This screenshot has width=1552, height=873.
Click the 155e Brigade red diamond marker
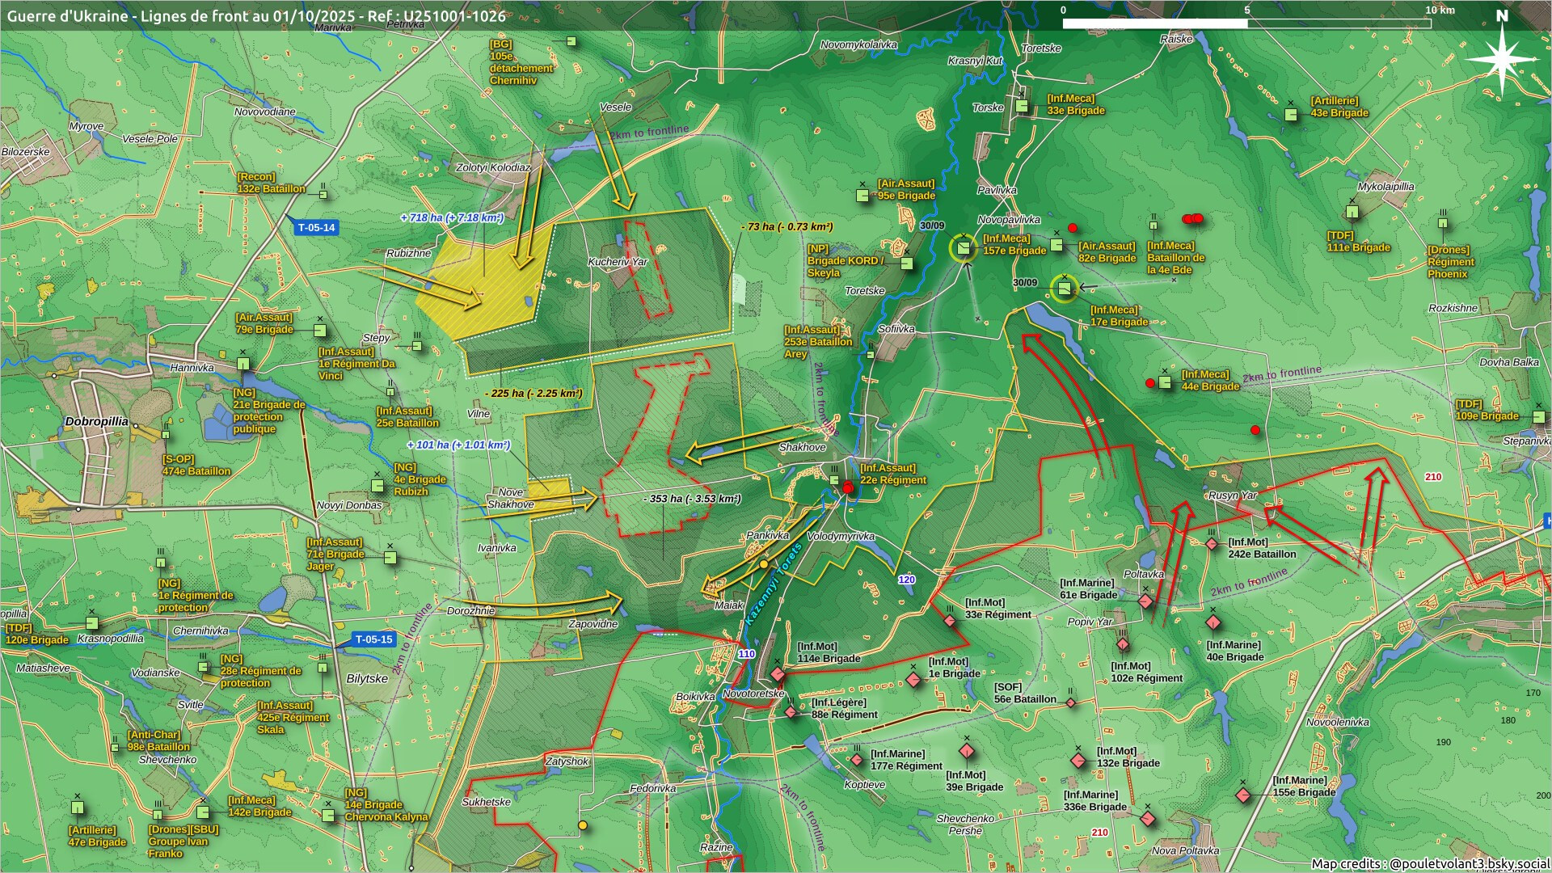pos(1243,795)
